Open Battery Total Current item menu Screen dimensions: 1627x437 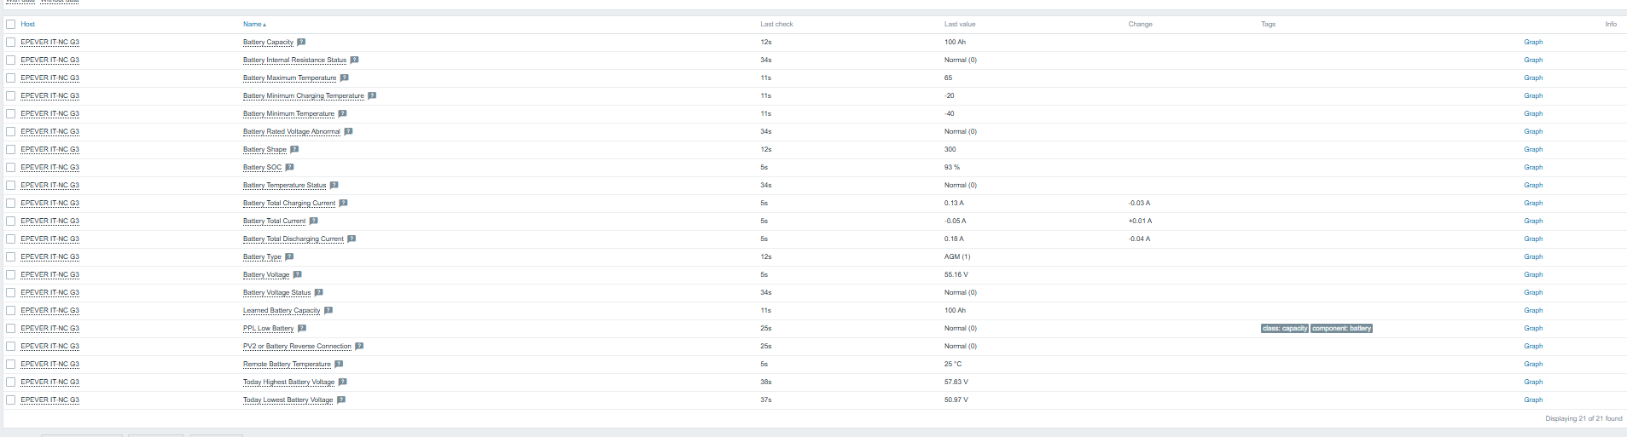pyautogui.click(x=274, y=221)
